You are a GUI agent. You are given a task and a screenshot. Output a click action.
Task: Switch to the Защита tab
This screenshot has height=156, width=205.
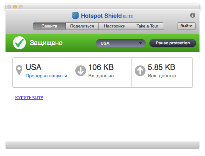[49, 26]
